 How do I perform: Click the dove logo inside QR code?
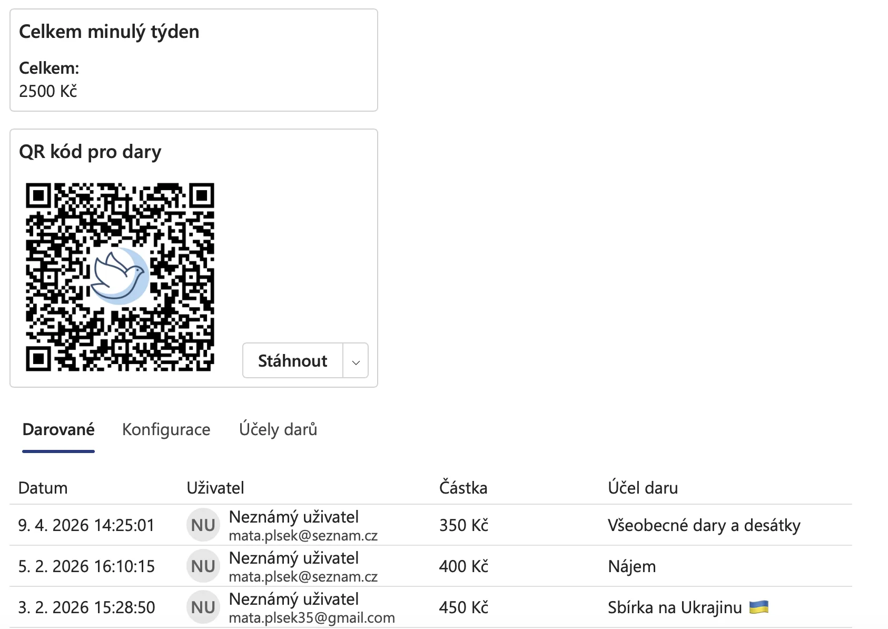coord(120,276)
